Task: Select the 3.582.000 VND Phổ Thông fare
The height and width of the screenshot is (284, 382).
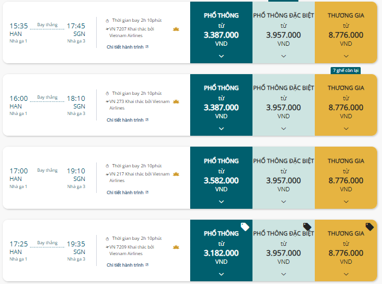Action: point(221,178)
